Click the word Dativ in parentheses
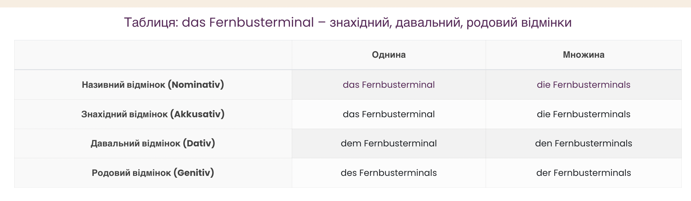This screenshot has height=201, width=691. (x=199, y=143)
